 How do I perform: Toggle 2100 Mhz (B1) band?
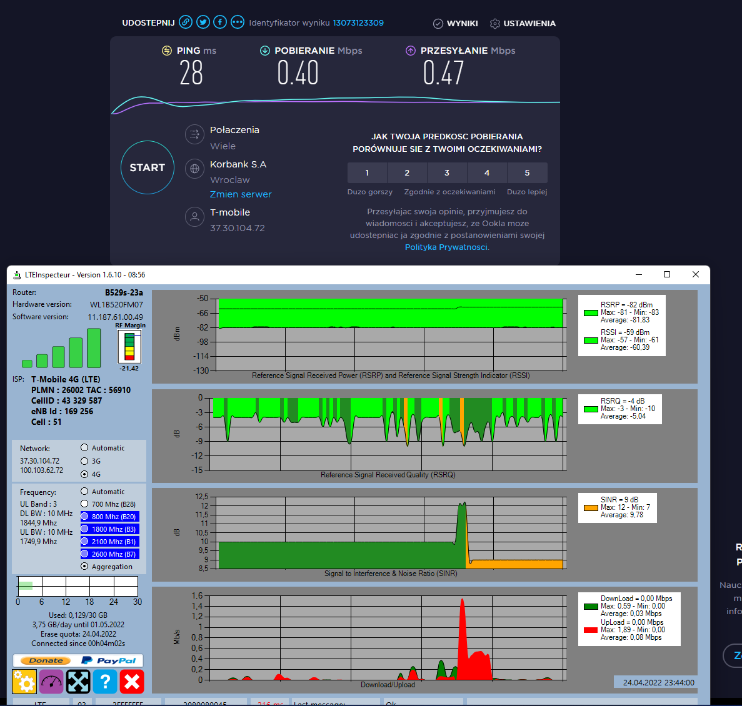point(110,542)
